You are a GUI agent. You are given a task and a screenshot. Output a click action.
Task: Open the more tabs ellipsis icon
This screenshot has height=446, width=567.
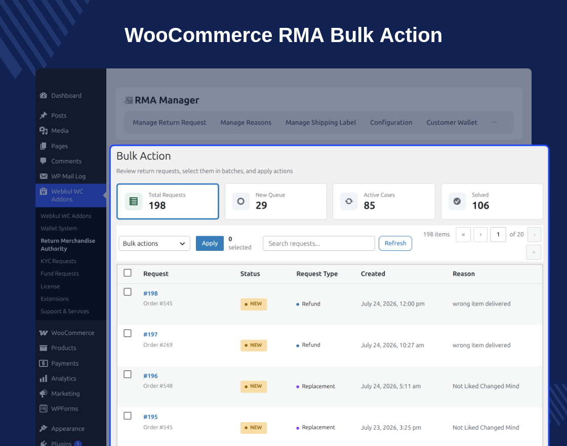coord(494,122)
